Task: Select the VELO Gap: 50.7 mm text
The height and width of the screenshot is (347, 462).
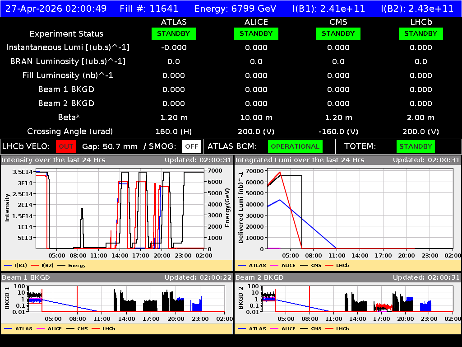Action: (x=110, y=146)
